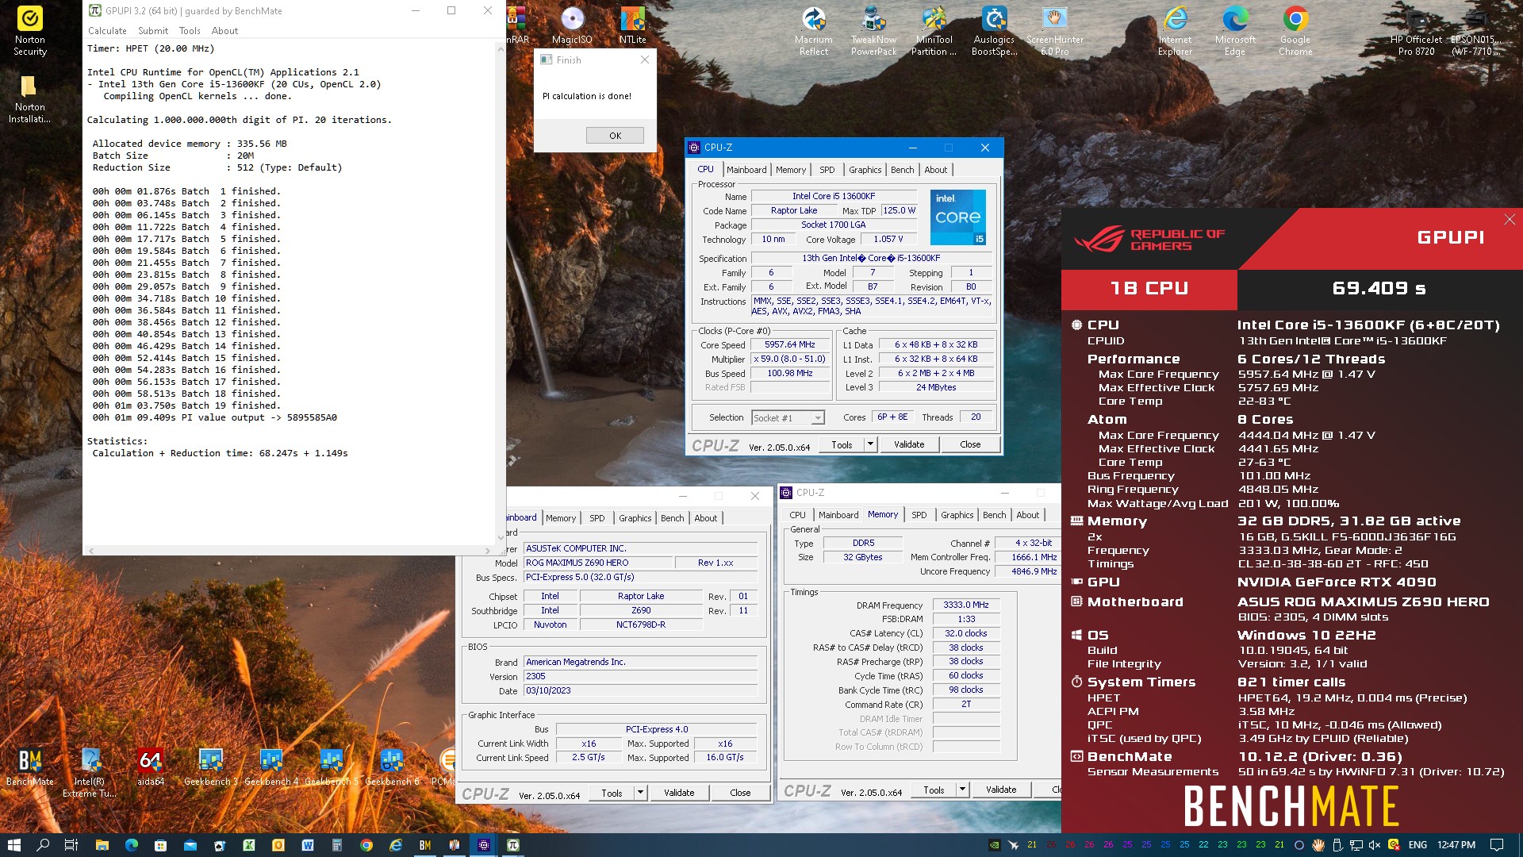Open About tab in top CPU-Z
This screenshot has width=1523, height=857.
coord(936,170)
